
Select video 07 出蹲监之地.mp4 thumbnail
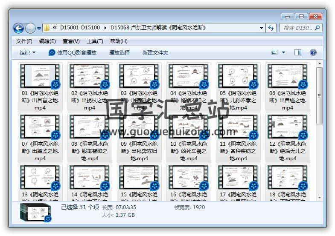pyautogui.click(x=40, y=127)
